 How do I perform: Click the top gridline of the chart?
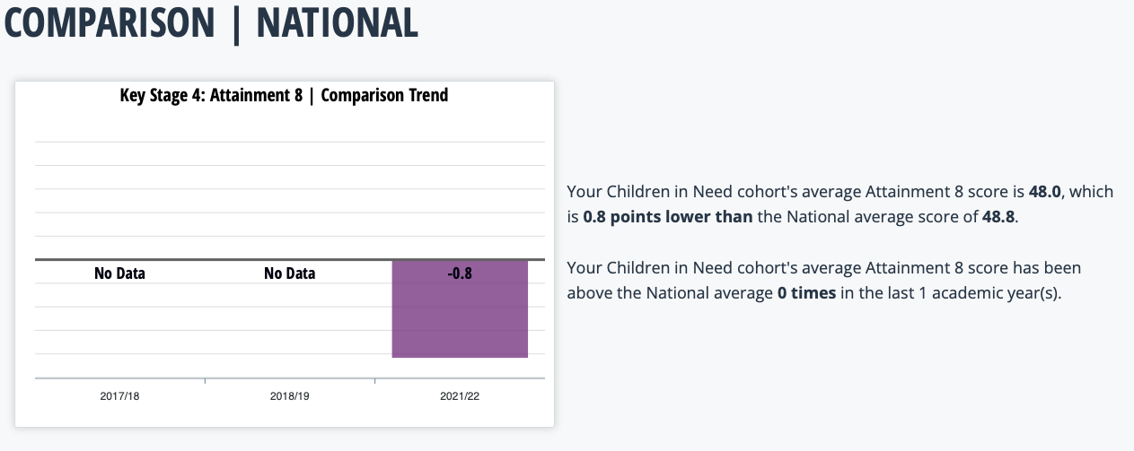(x=289, y=142)
